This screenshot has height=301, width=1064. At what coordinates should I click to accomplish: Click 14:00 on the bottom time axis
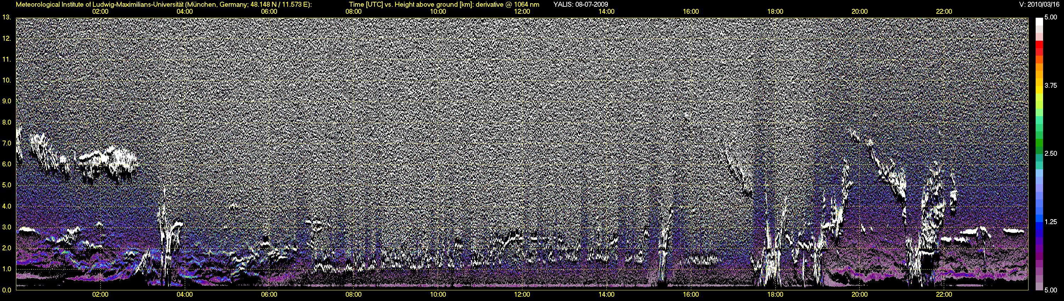(606, 294)
